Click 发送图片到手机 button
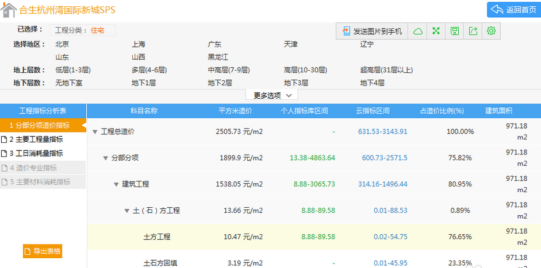The width and height of the screenshot is (541, 268). 372,31
